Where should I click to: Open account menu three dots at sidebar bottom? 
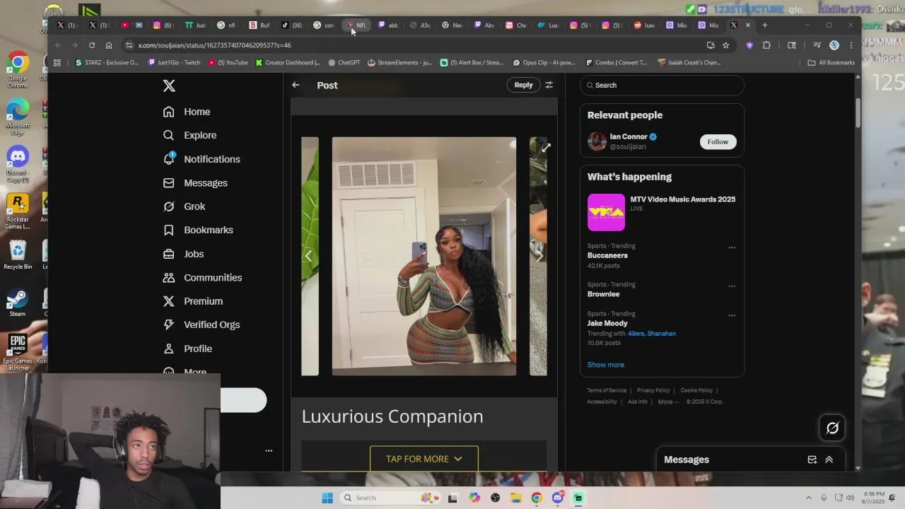pos(269,450)
